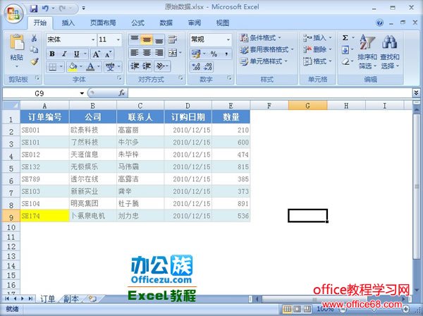Open the font name dropdown 宋体

[x=93, y=39]
